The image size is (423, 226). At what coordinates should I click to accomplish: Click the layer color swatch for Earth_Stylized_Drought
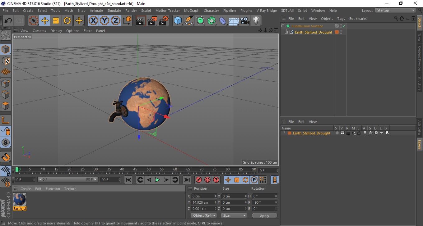click(290, 133)
